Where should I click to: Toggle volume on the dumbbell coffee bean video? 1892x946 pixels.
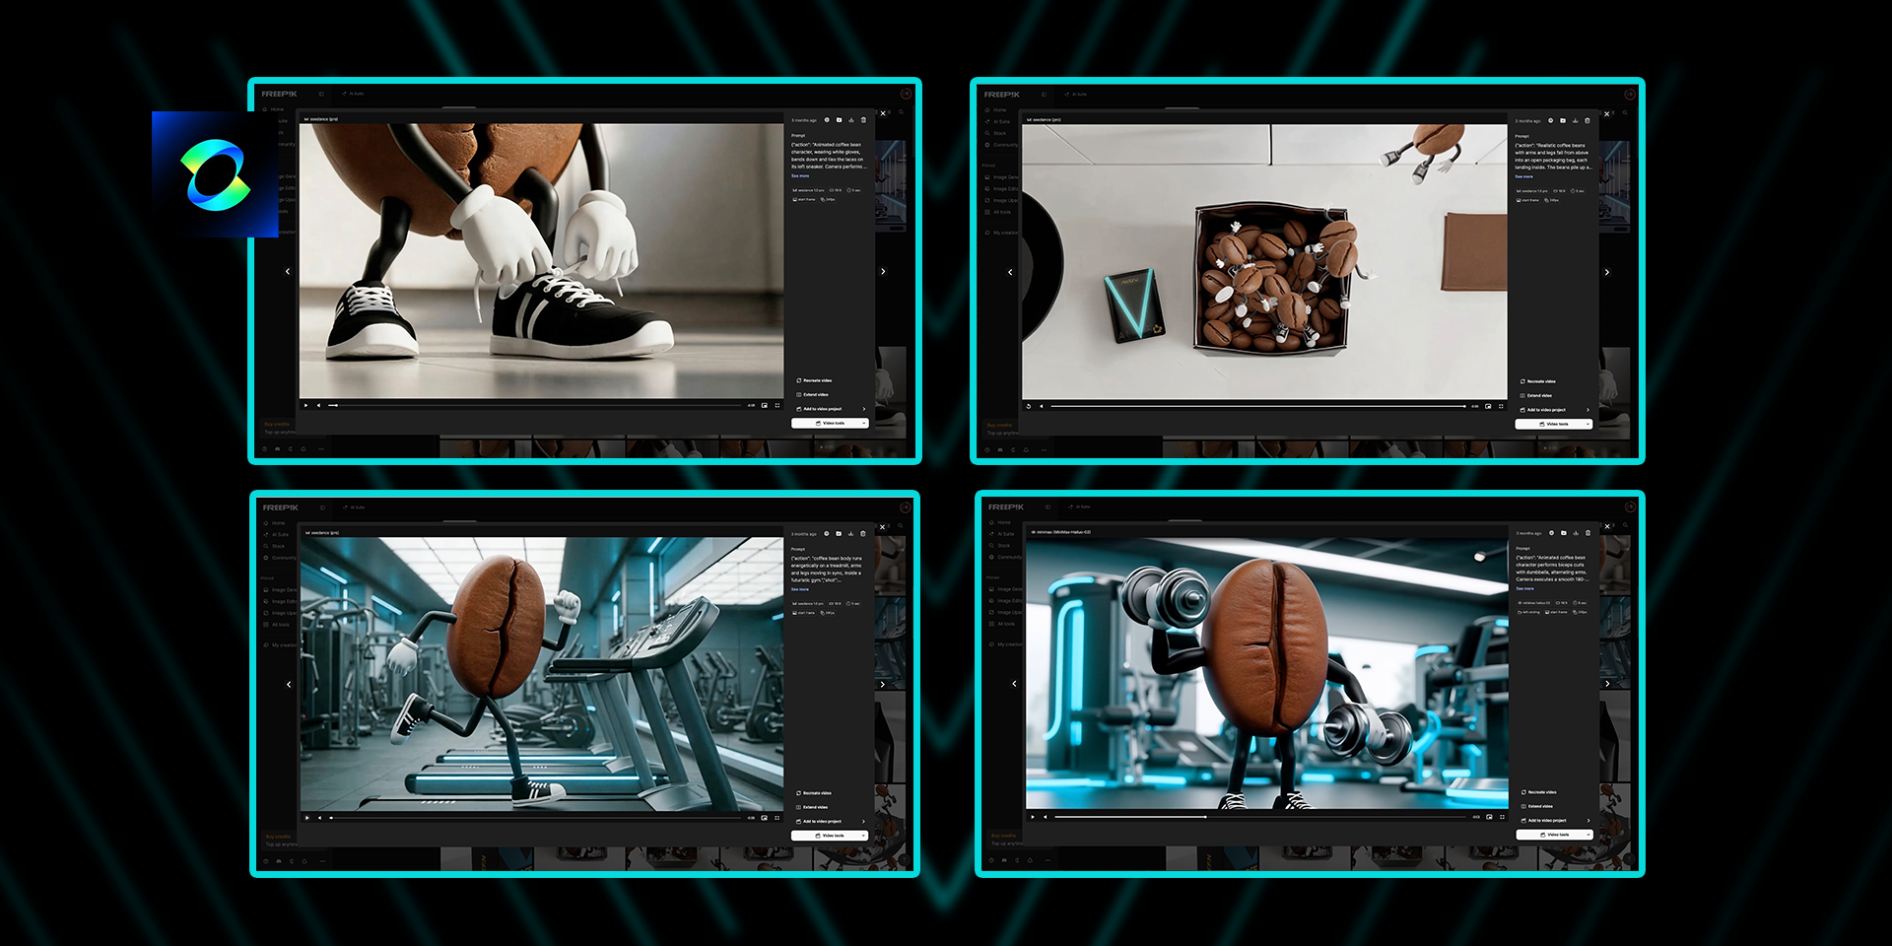(1046, 817)
